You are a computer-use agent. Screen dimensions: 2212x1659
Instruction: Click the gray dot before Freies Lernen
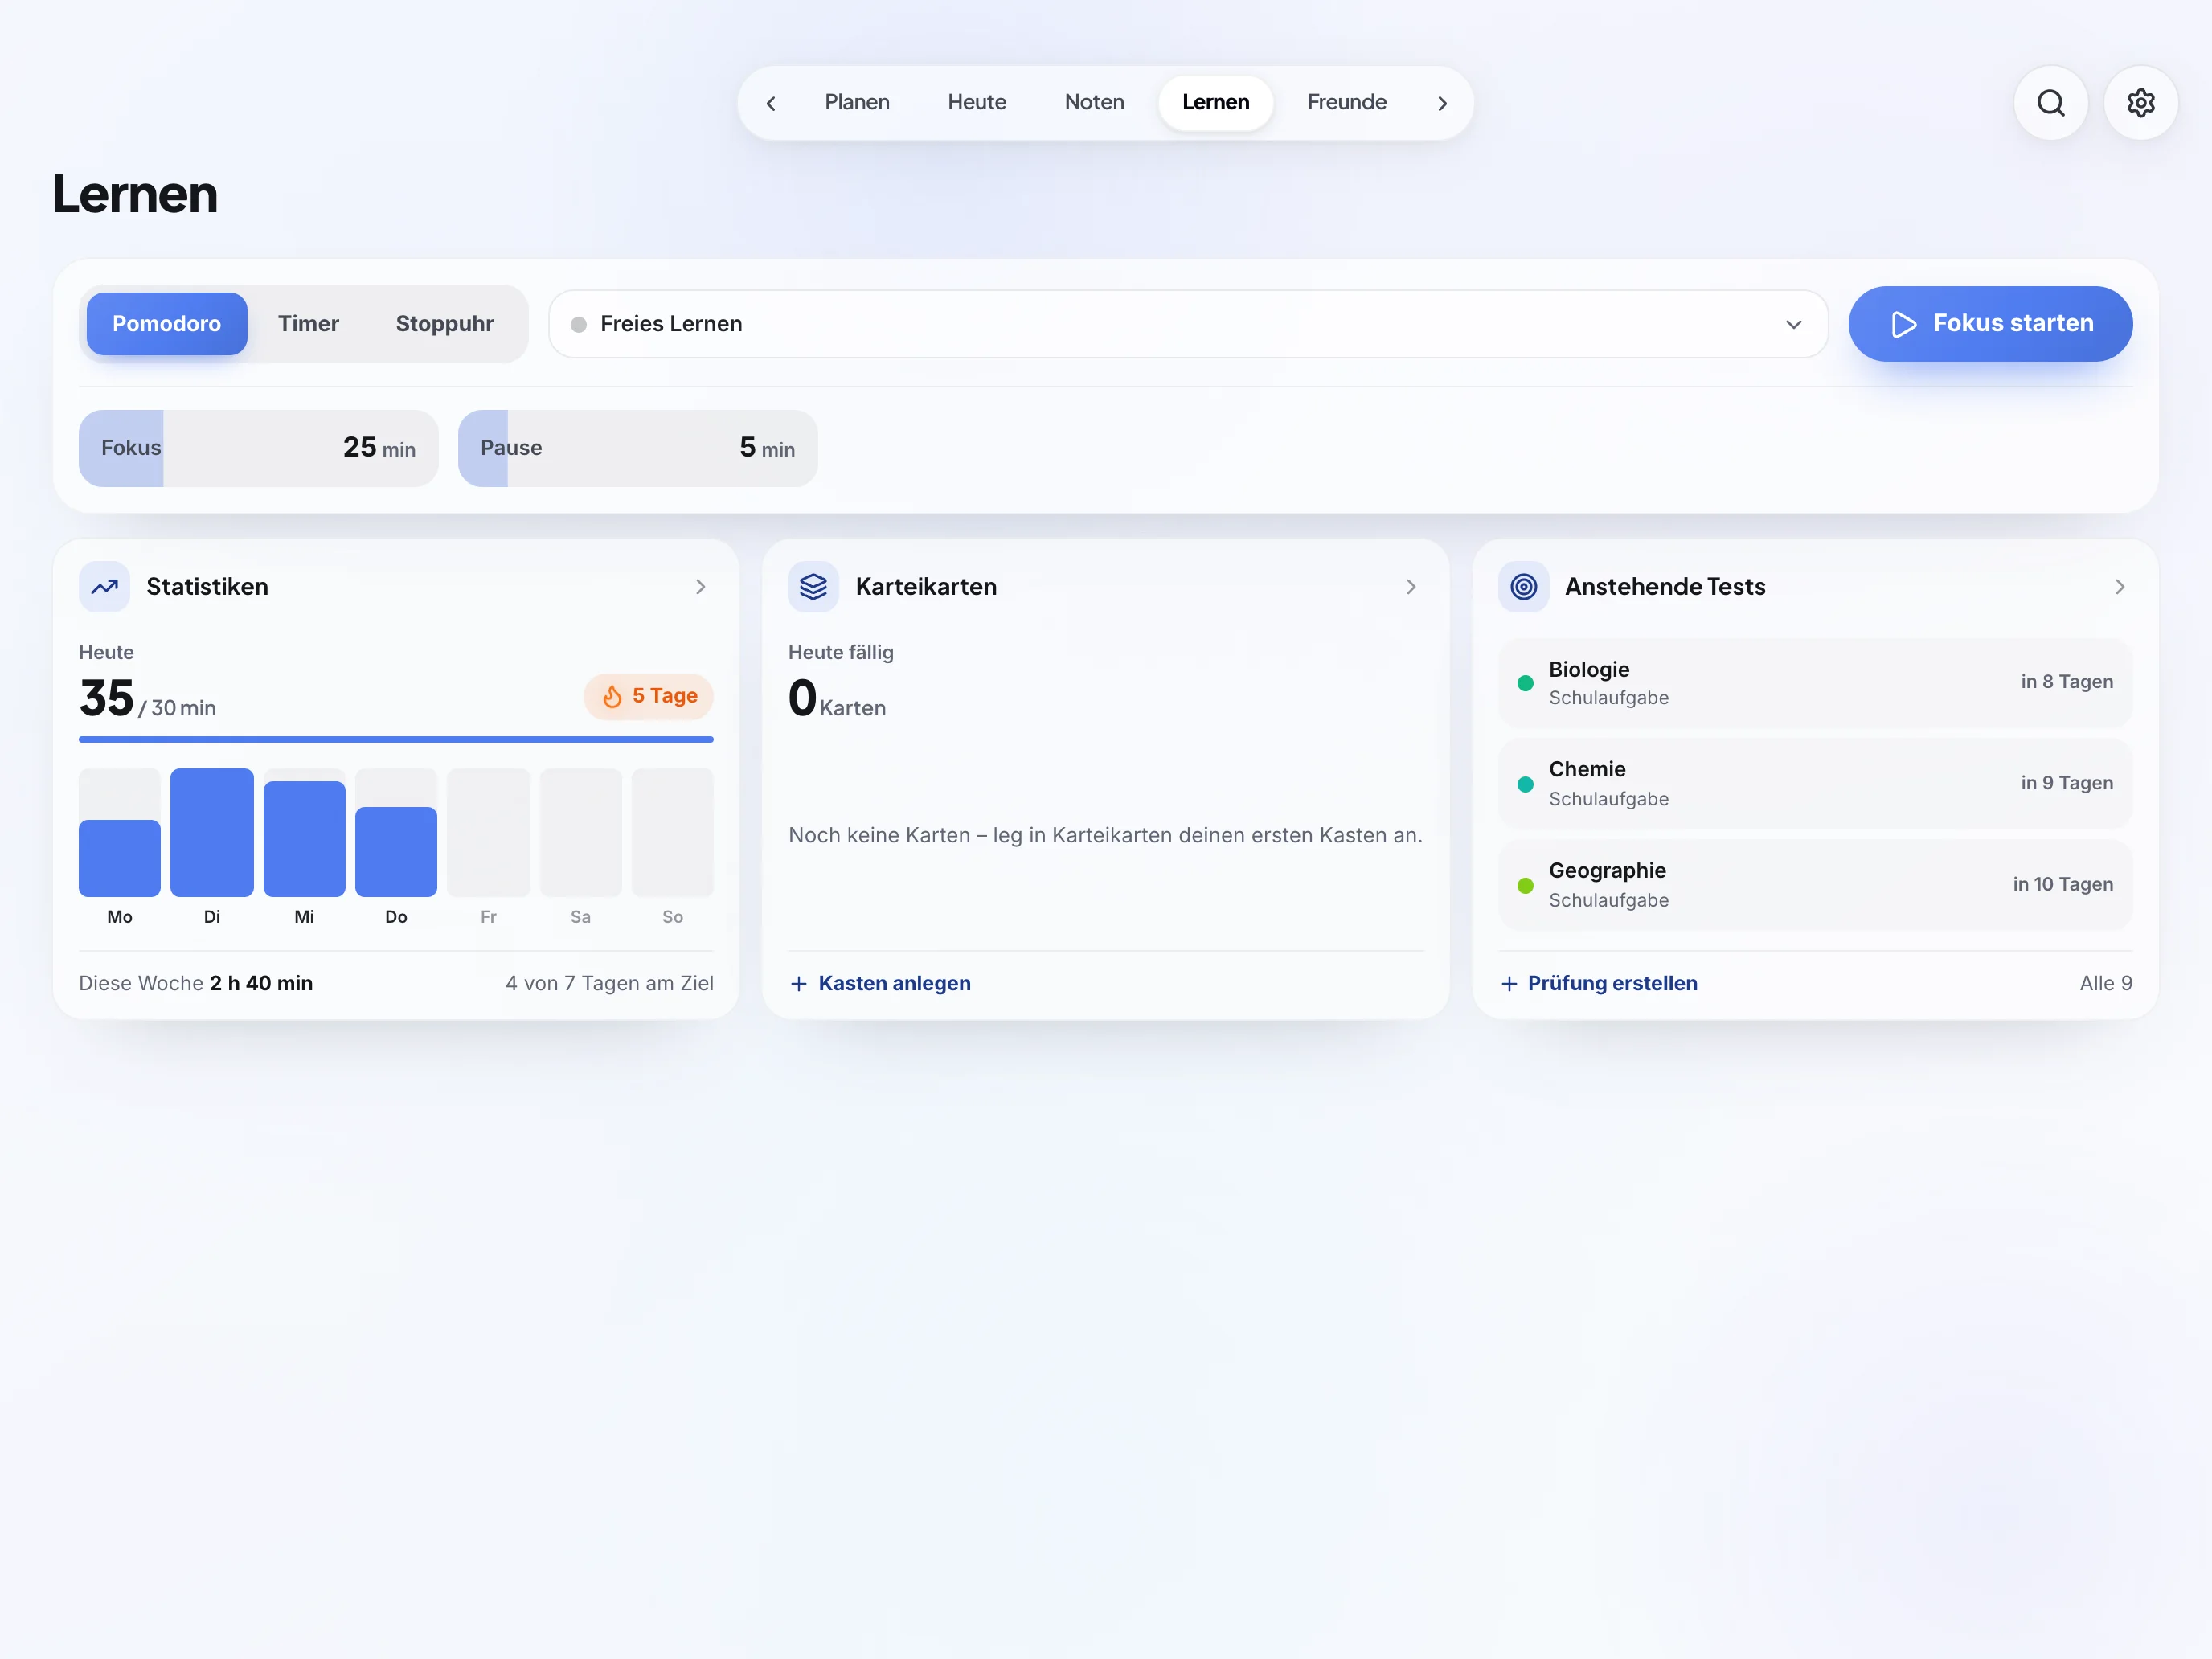(x=578, y=325)
